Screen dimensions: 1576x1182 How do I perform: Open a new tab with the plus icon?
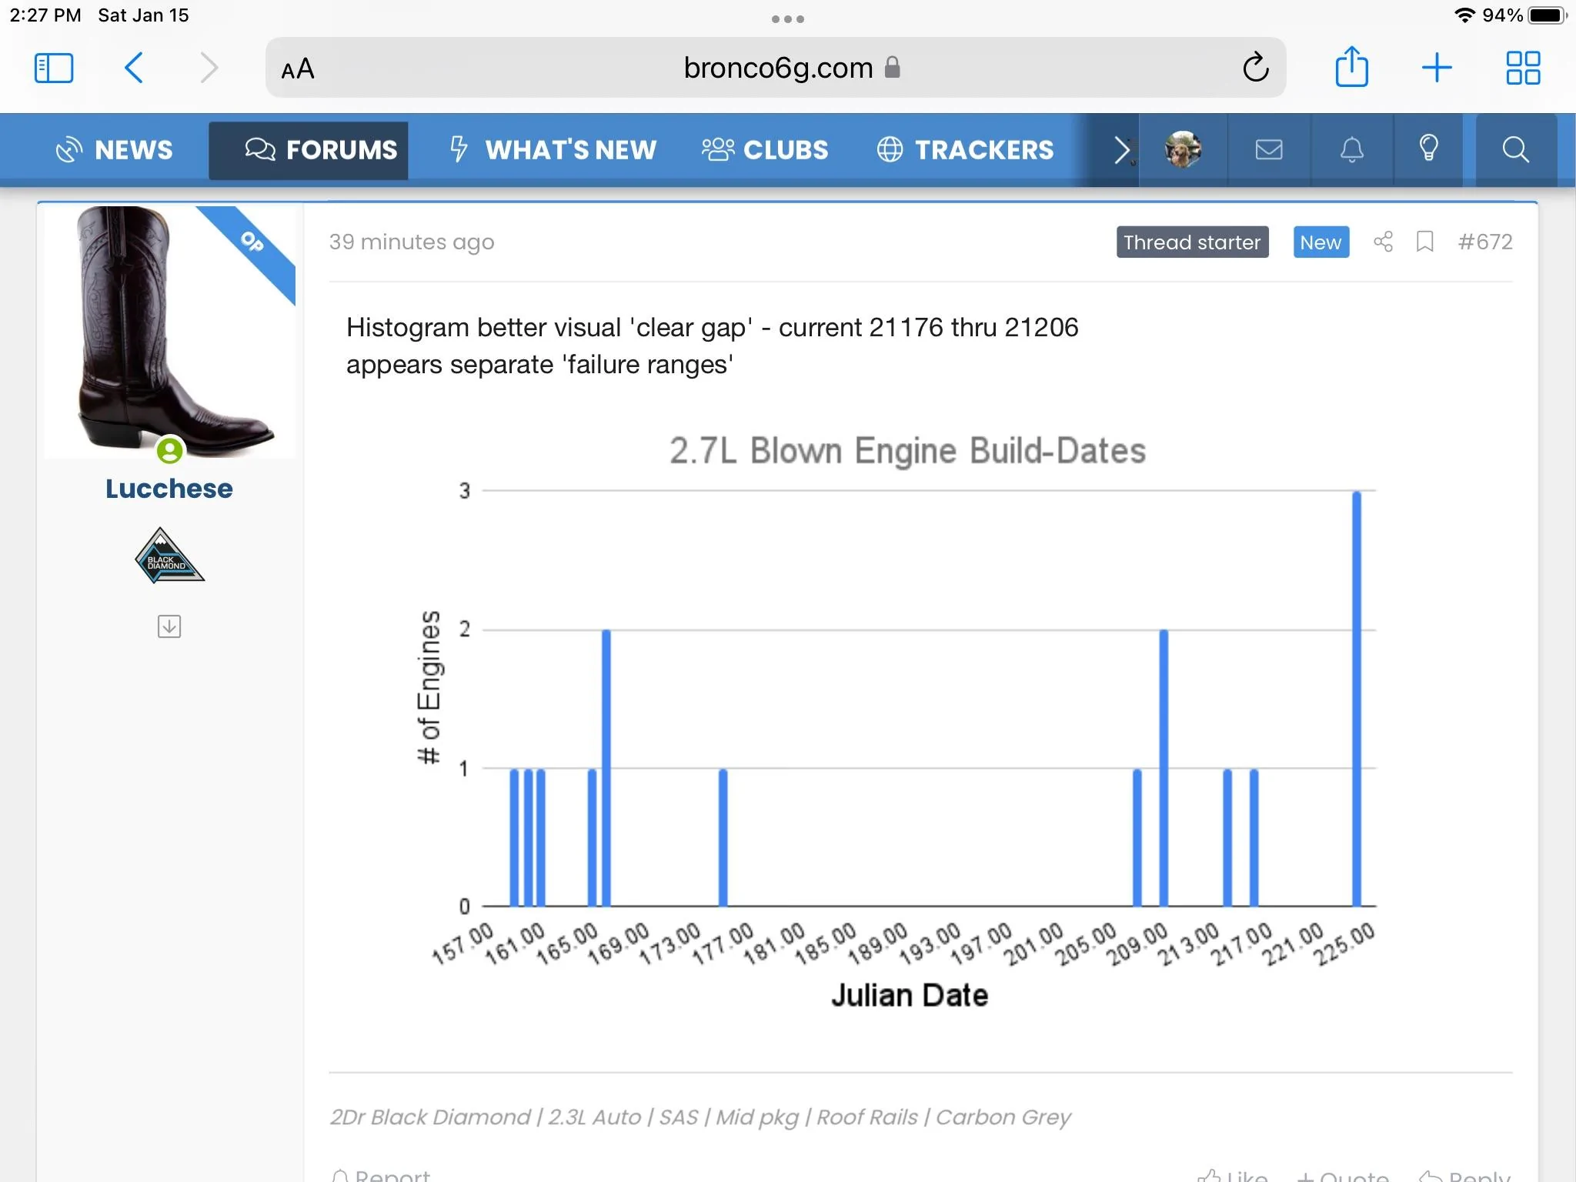pyautogui.click(x=1436, y=68)
